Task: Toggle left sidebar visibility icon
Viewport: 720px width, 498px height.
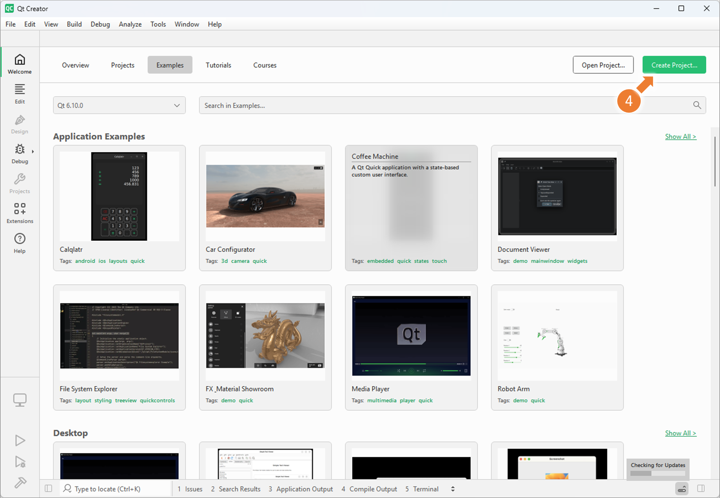Action: [x=49, y=489]
